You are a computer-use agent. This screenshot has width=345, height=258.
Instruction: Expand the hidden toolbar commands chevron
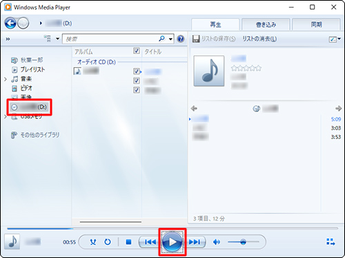pos(8,39)
